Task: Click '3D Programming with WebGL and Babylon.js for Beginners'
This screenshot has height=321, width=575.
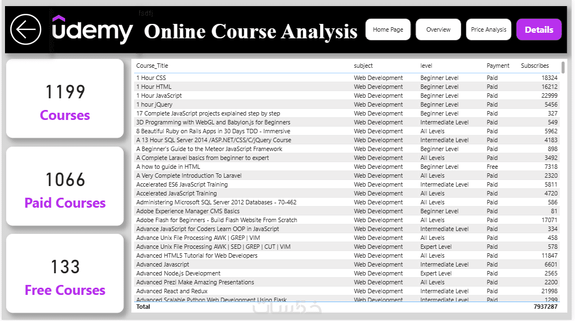Action: [x=213, y=122]
